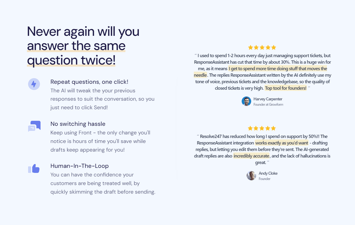The image size is (355, 225).
Task: Select the "No switching hassle" heading
Action: 78,124
